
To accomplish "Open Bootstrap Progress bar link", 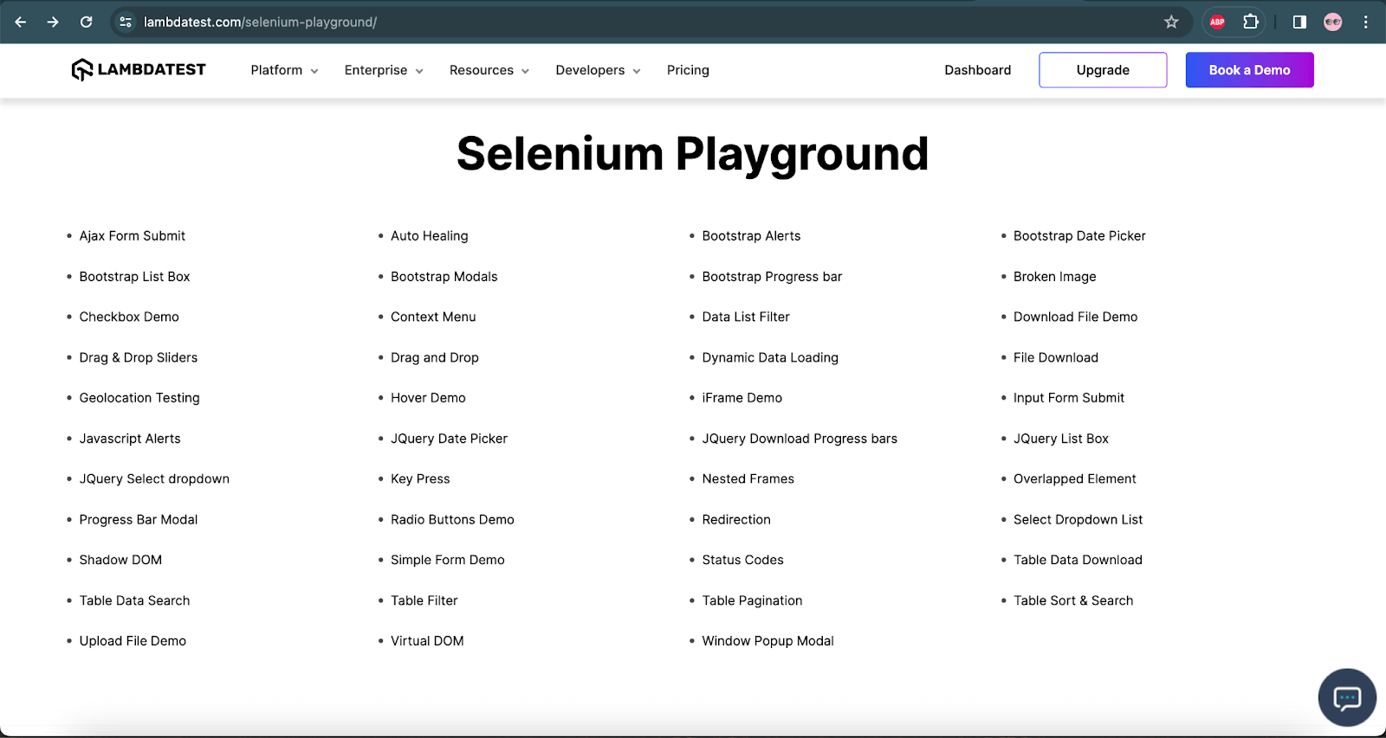I will (772, 276).
